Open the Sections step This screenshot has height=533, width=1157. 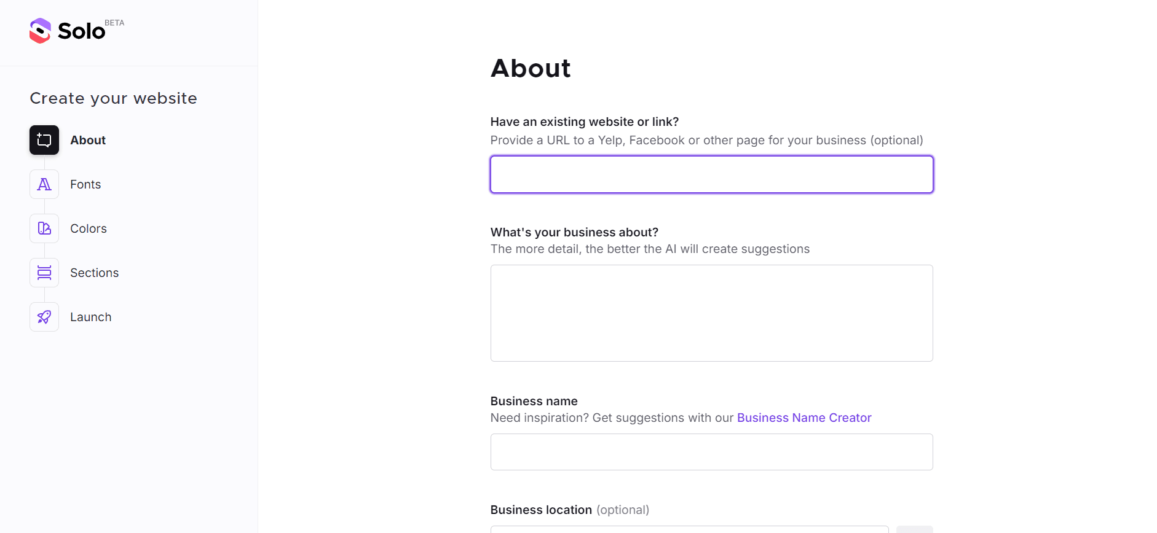click(94, 272)
